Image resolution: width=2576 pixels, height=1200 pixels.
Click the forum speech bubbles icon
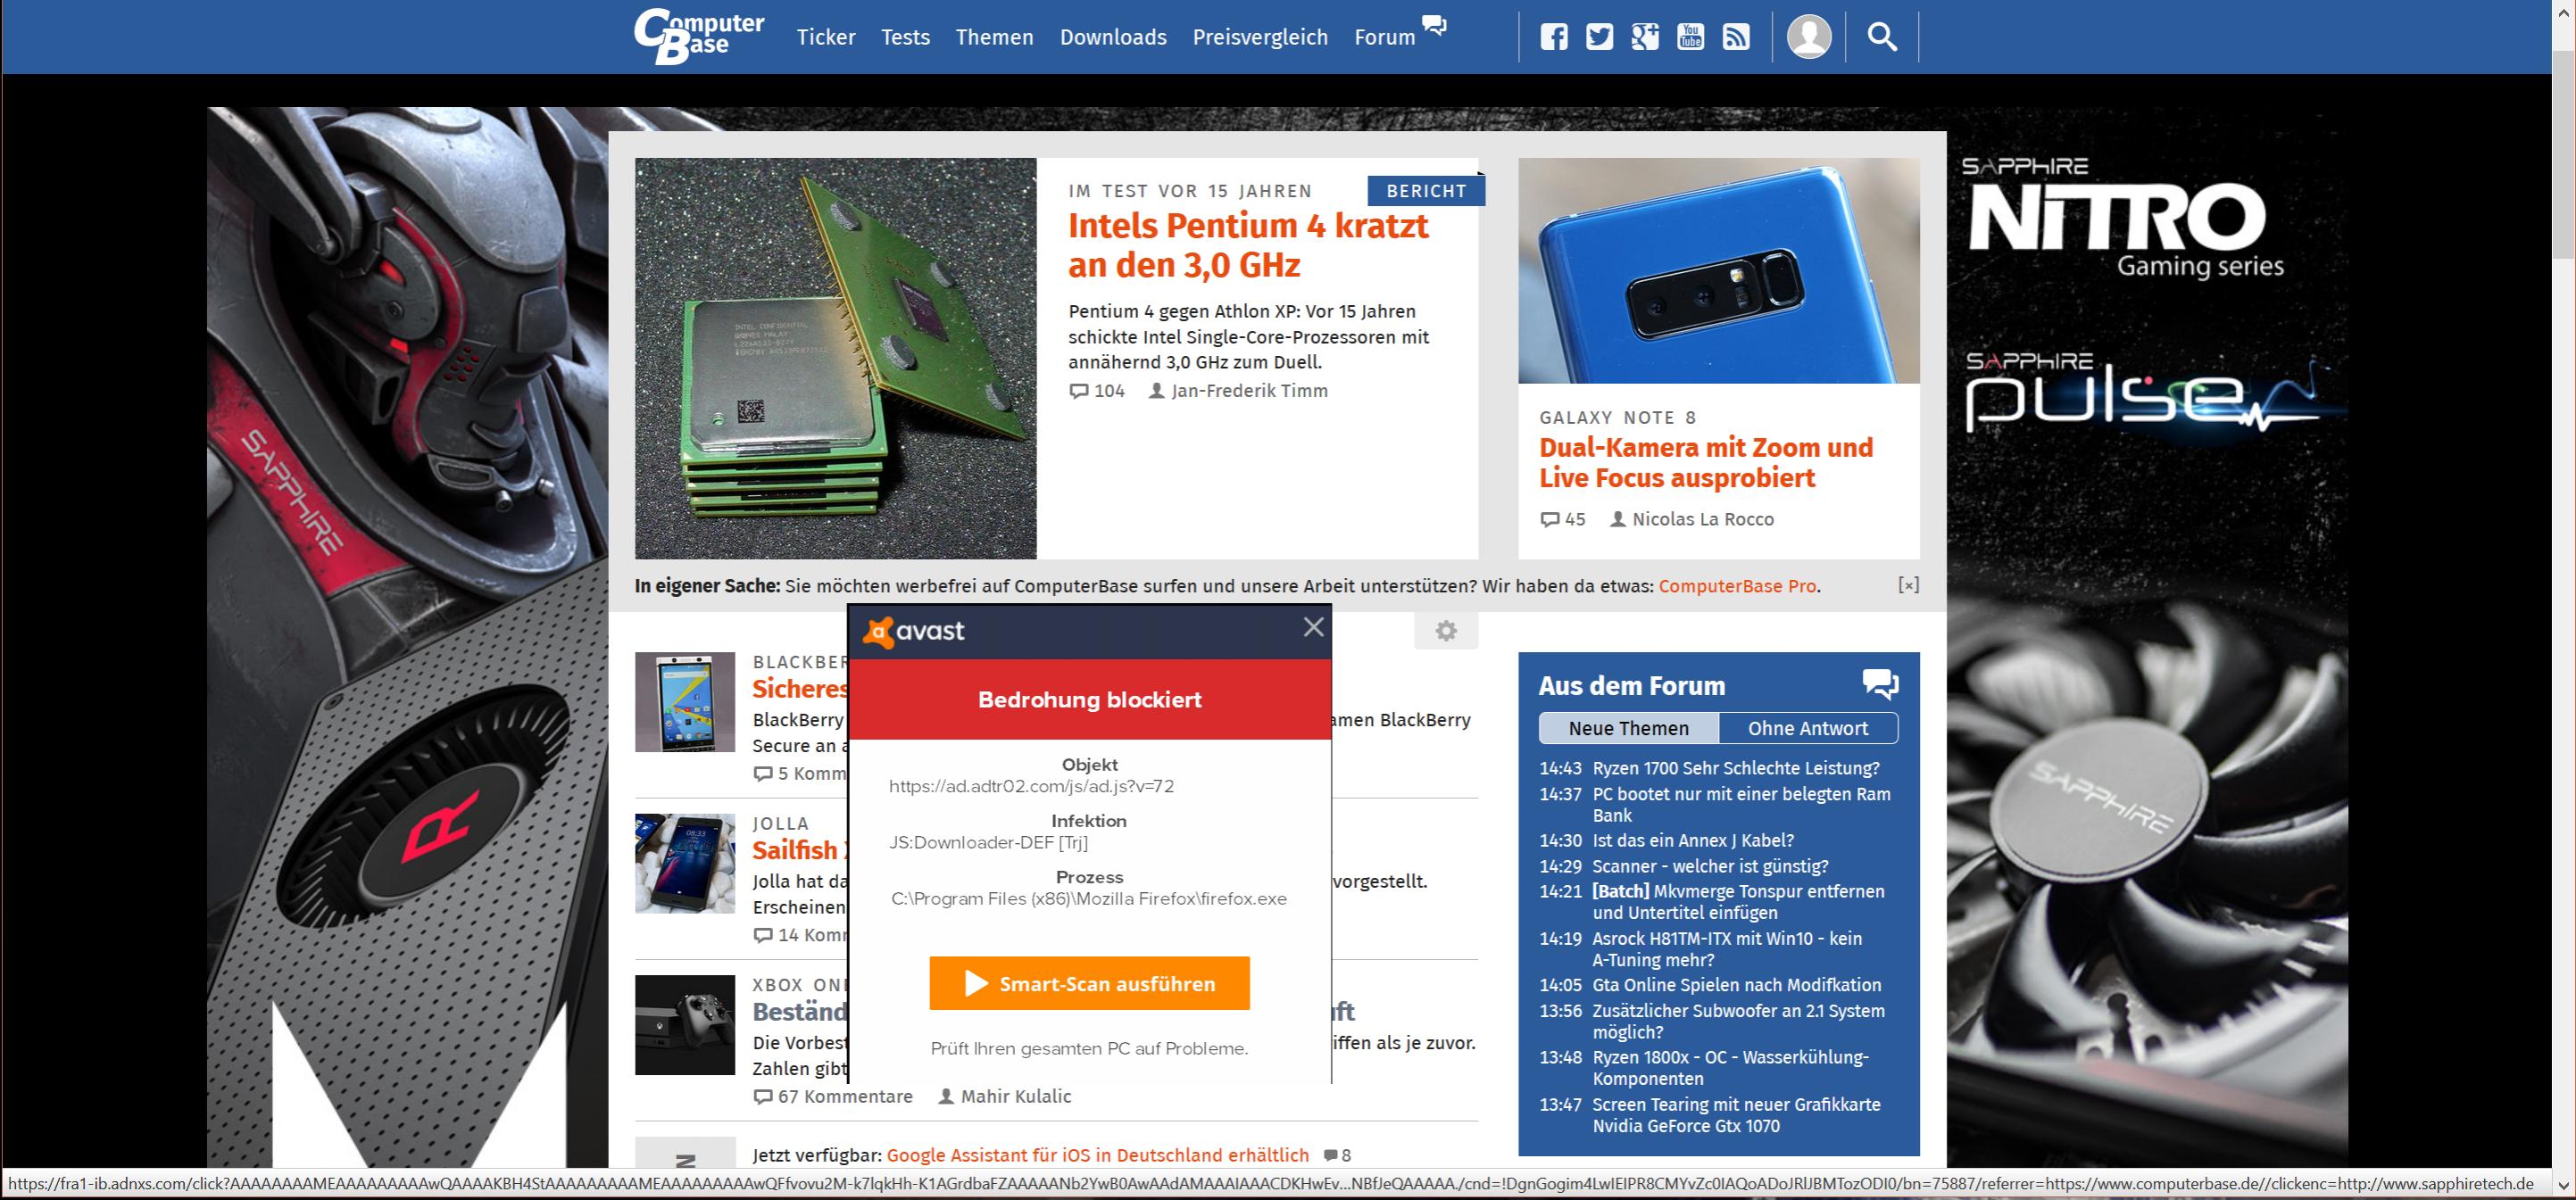point(1880,685)
